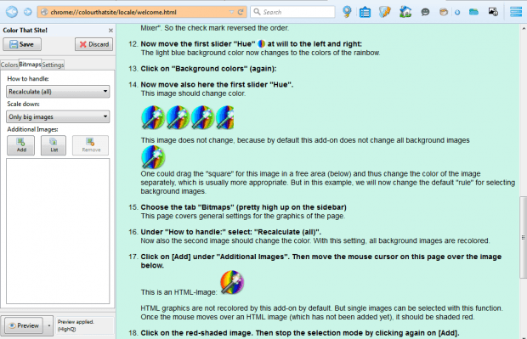Click the Hue rainbow icon in step 12
Screen dimensions: 527x339
coord(261,44)
